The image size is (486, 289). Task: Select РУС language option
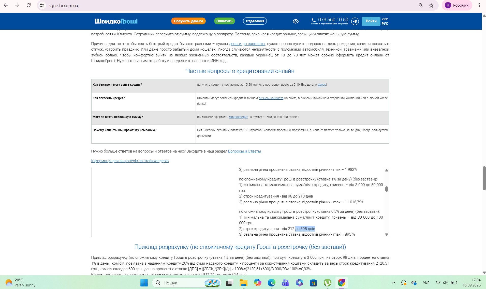(x=385, y=23)
